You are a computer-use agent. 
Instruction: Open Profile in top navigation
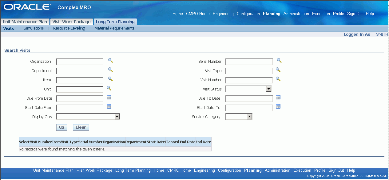point(339,14)
